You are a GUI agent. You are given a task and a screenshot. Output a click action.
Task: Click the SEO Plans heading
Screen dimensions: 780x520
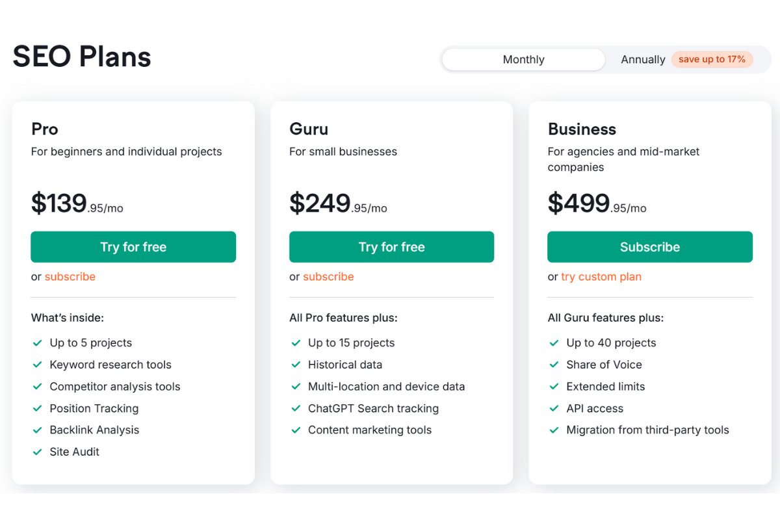click(x=81, y=57)
